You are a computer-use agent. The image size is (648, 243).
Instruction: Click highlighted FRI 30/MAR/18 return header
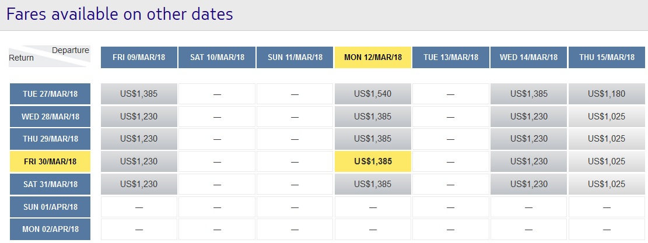point(50,161)
